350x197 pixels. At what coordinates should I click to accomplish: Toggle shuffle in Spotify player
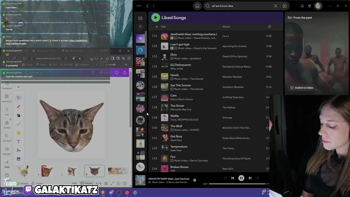coord(225,178)
